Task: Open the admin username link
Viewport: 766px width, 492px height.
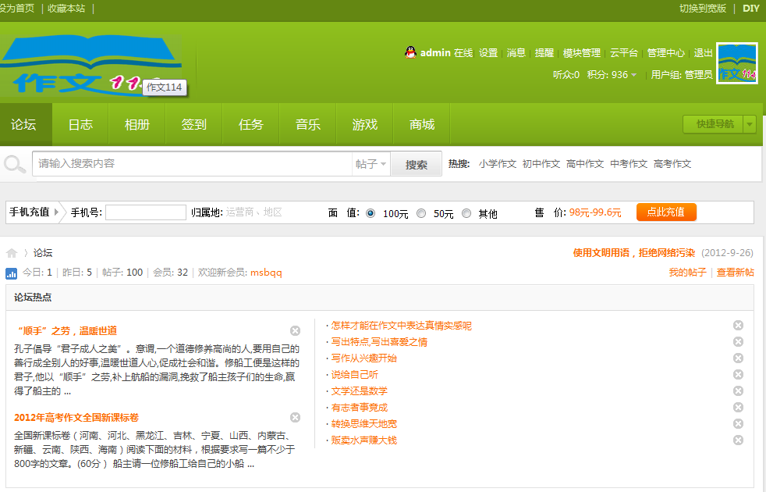Action: tap(435, 53)
